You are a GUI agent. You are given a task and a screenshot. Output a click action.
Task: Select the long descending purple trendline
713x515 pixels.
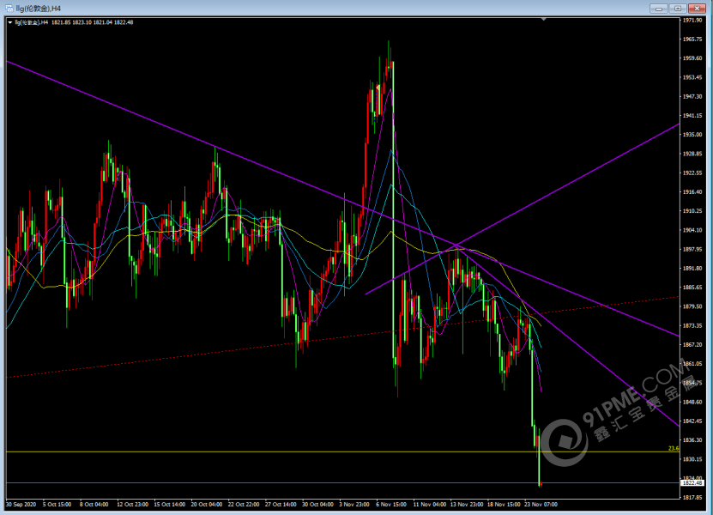pos(172,129)
